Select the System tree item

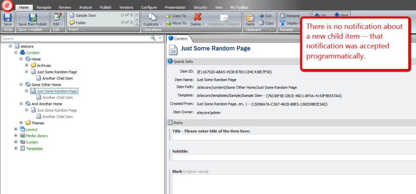click(x=32, y=143)
